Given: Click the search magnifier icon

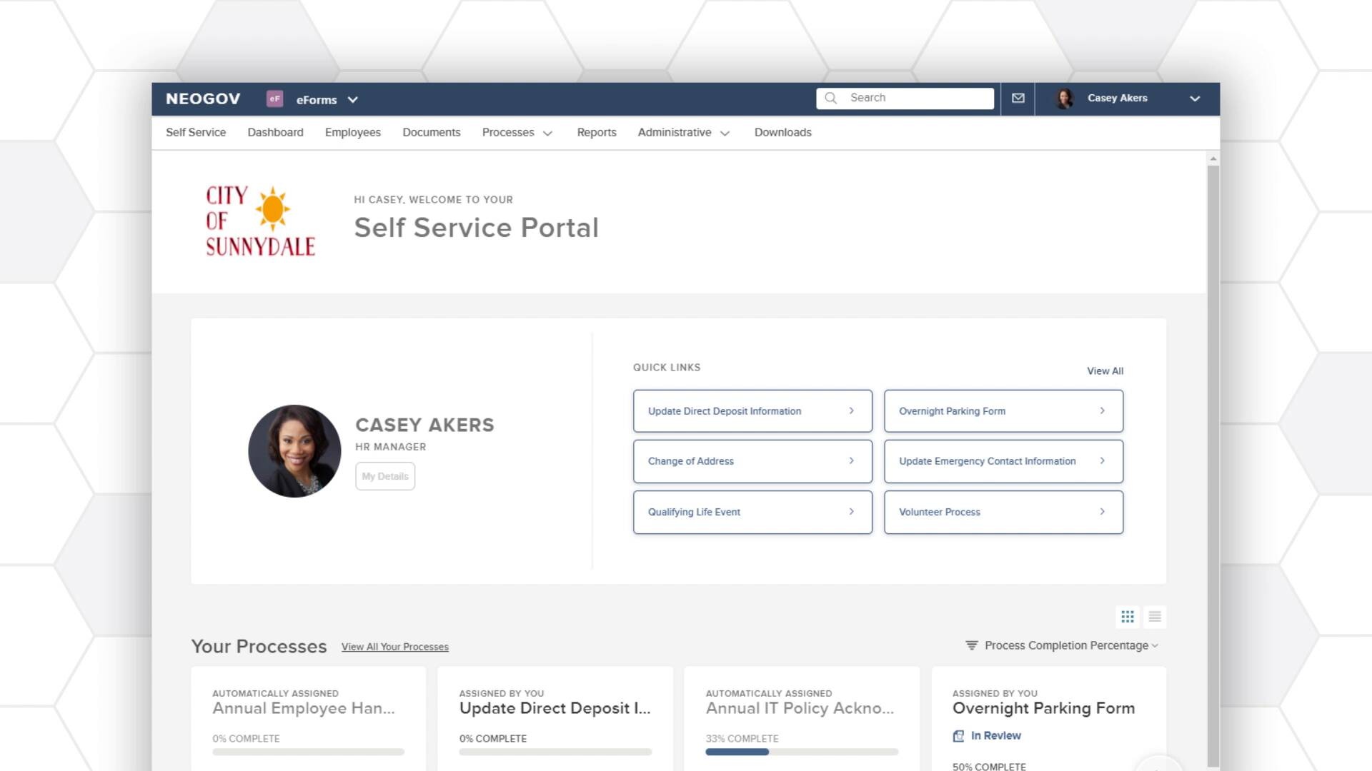Looking at the screenshot, I should coord(831,98).
